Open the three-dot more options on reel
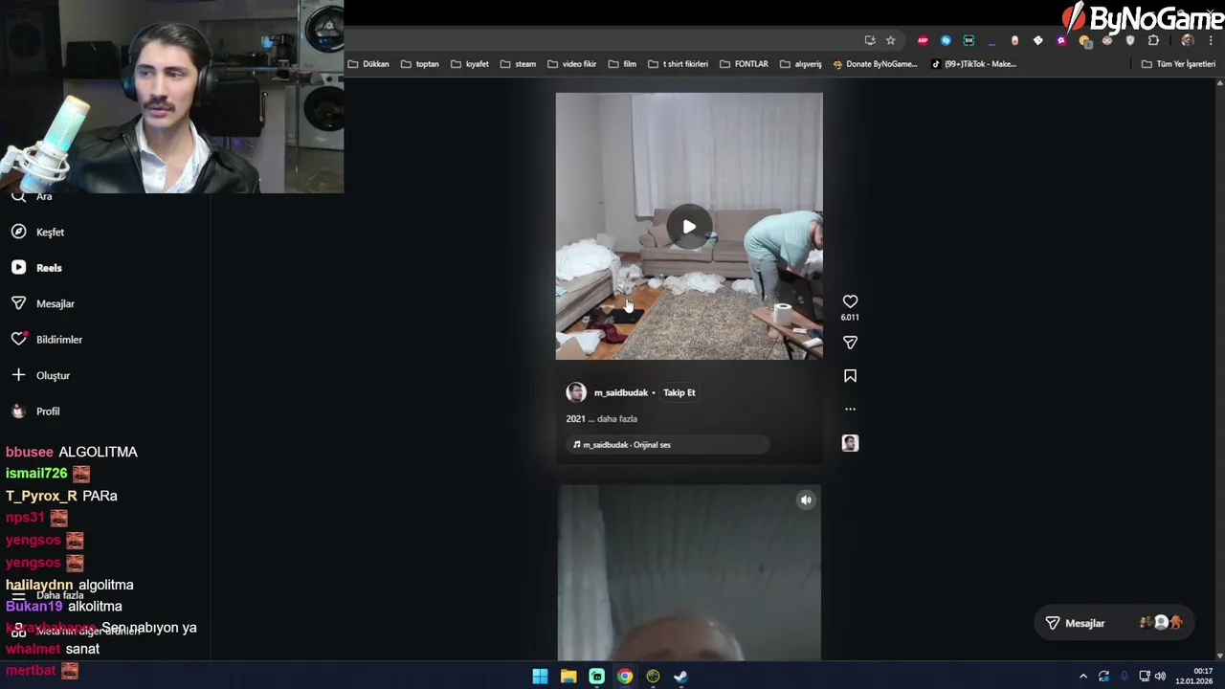 tap(850, 409)
